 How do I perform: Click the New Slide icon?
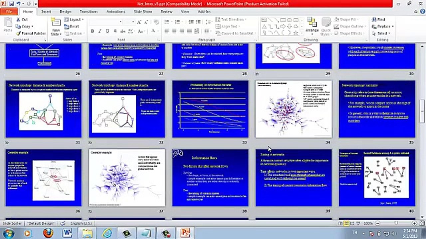coord(56,23)
